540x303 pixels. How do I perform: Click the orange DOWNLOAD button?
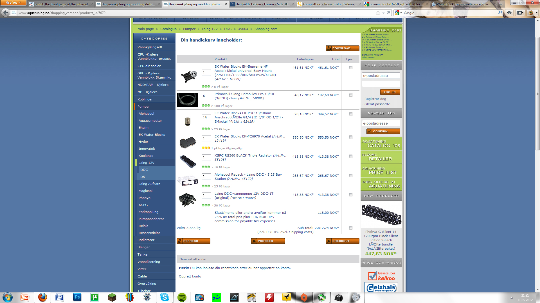coord(342,48)
